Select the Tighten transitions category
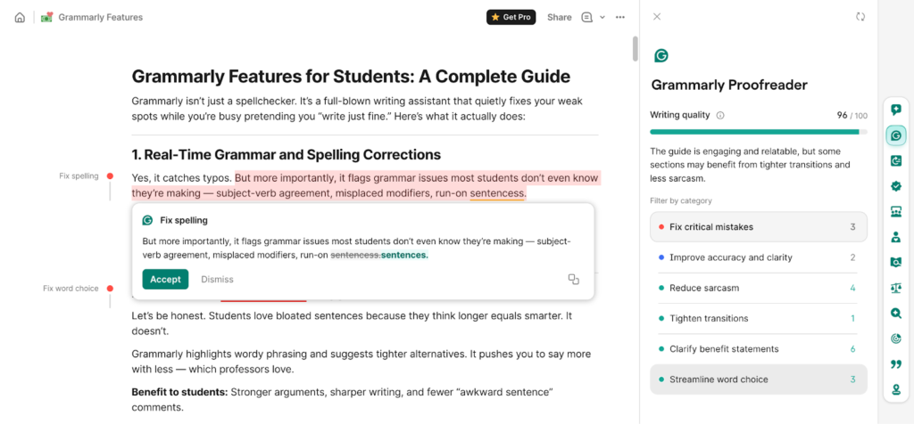 click(759, 318)
